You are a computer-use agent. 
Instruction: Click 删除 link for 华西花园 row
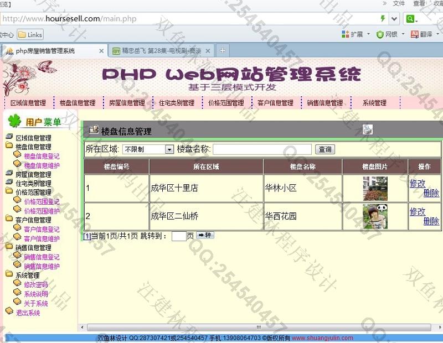(x=431, y=221)
